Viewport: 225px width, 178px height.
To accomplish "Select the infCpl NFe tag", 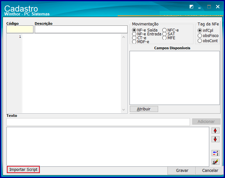I will click(x=205, y=31).
